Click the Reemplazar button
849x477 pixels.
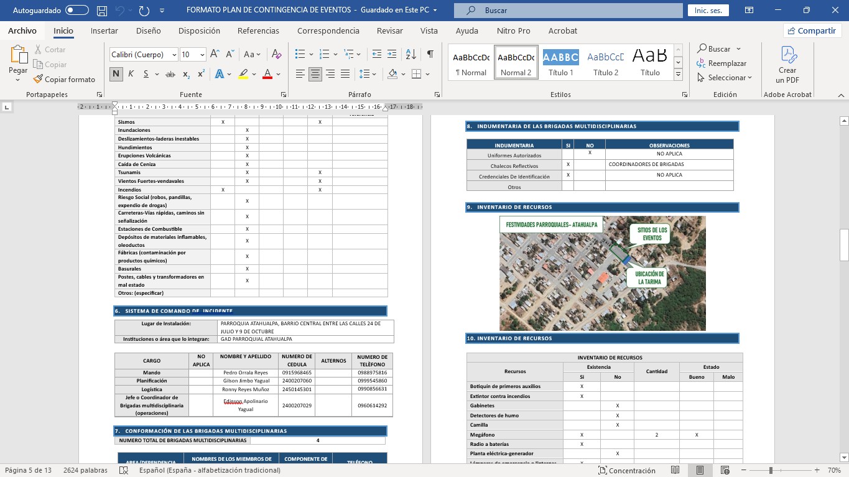[x=721, y=63]
